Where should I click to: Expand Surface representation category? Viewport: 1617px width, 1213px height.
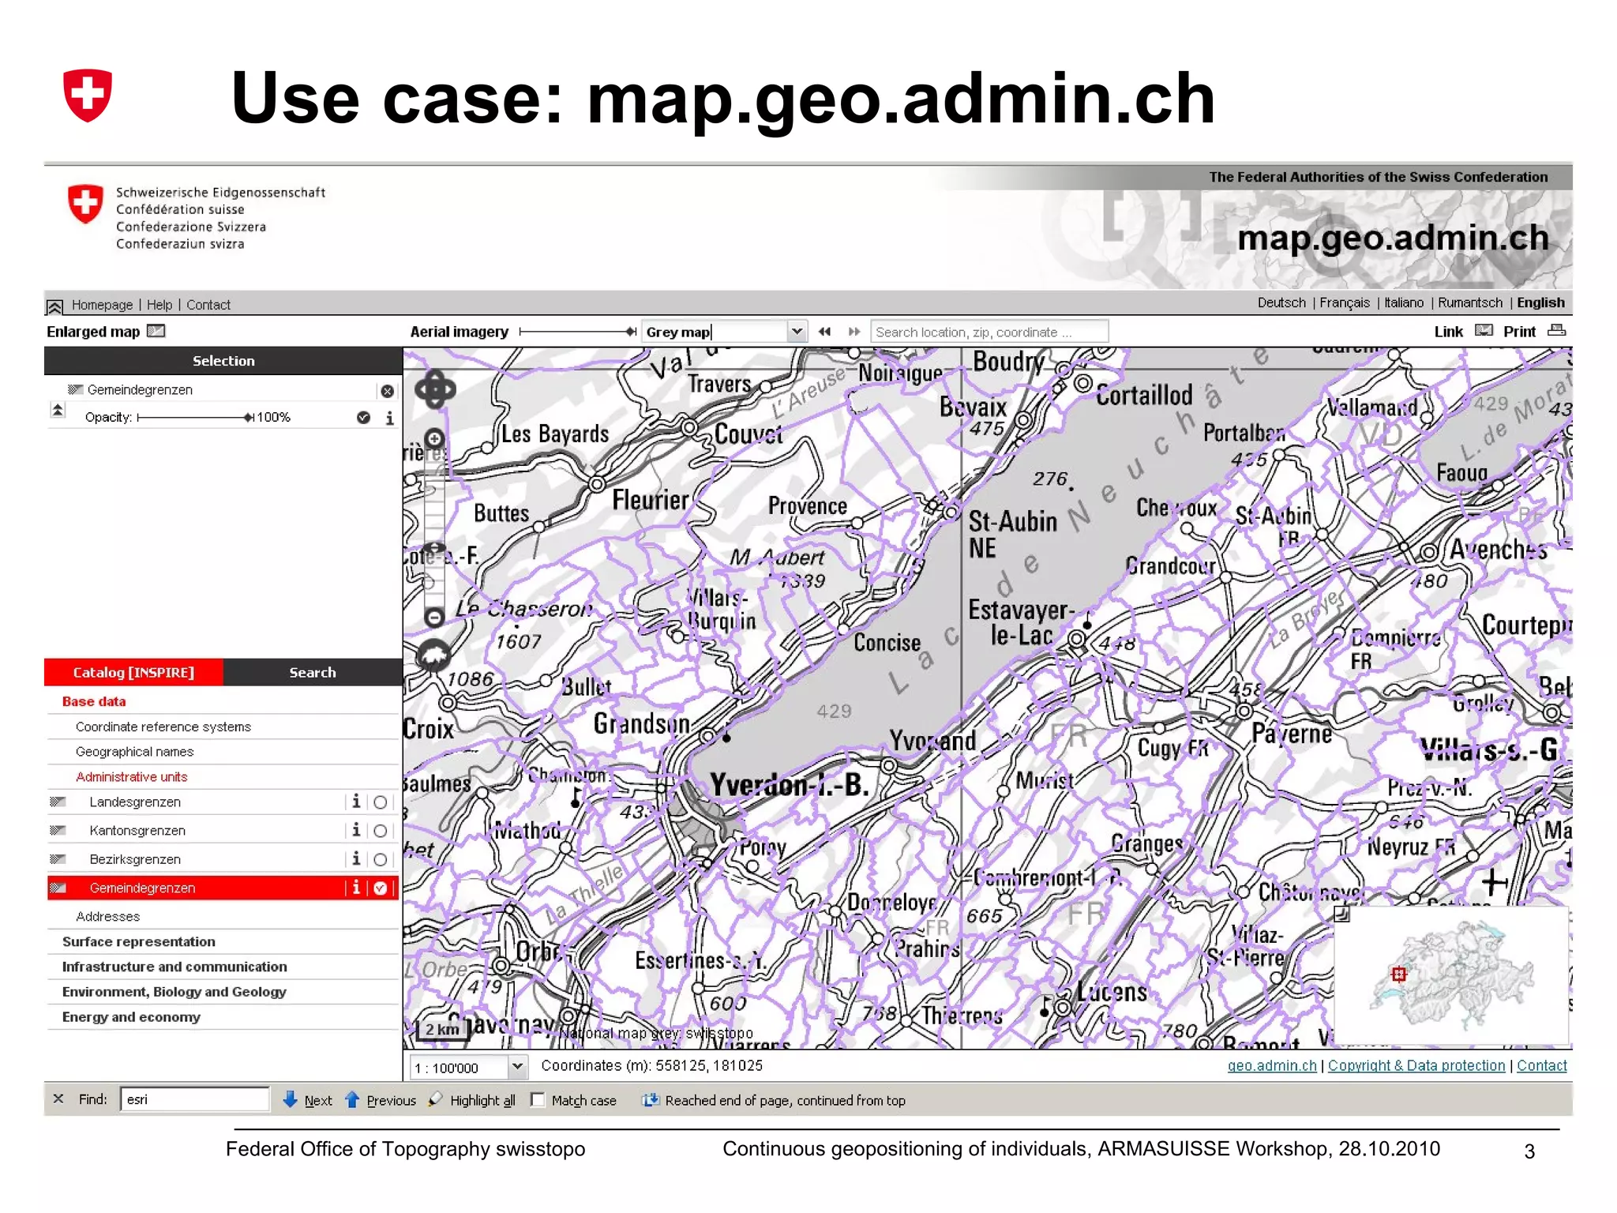(x=138, y=941)
